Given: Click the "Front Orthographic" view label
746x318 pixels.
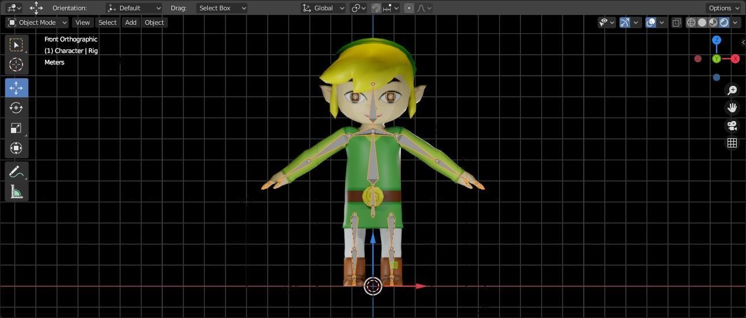Looking at the screenshot, I should click(71, 39).
